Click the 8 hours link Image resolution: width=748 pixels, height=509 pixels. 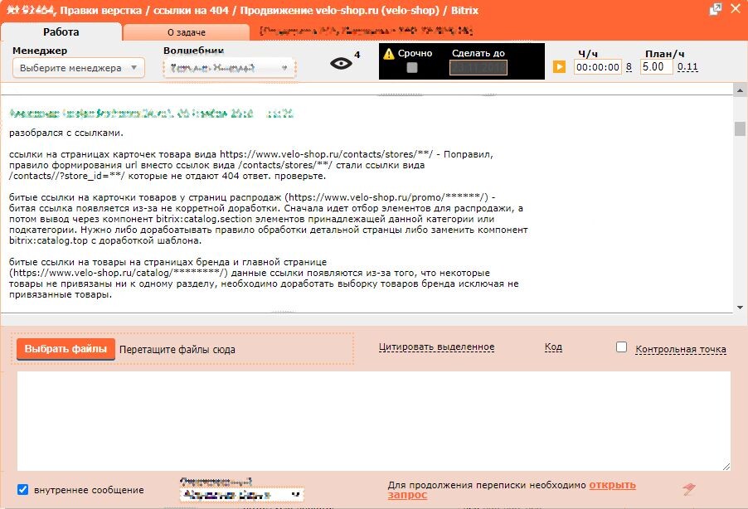[629, 67]
